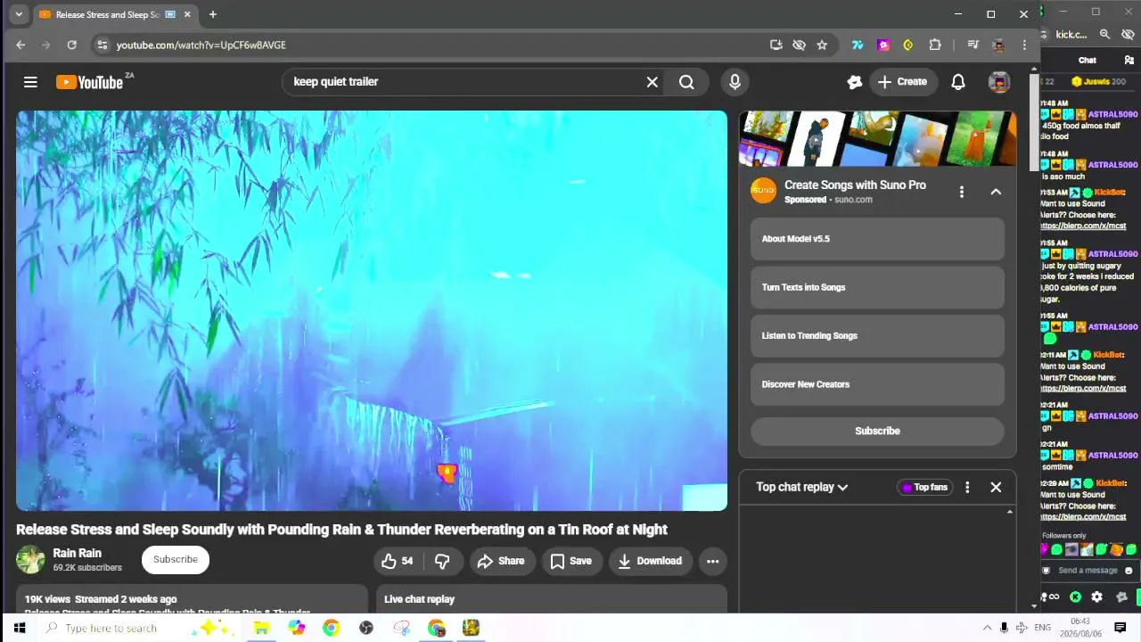Screen dimensions: 1141x642
Task: Bookmark this page with the star
Action: (822, 45)
